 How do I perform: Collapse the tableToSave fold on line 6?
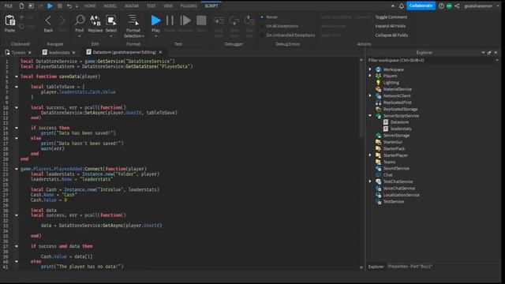[x=17, y=87]
